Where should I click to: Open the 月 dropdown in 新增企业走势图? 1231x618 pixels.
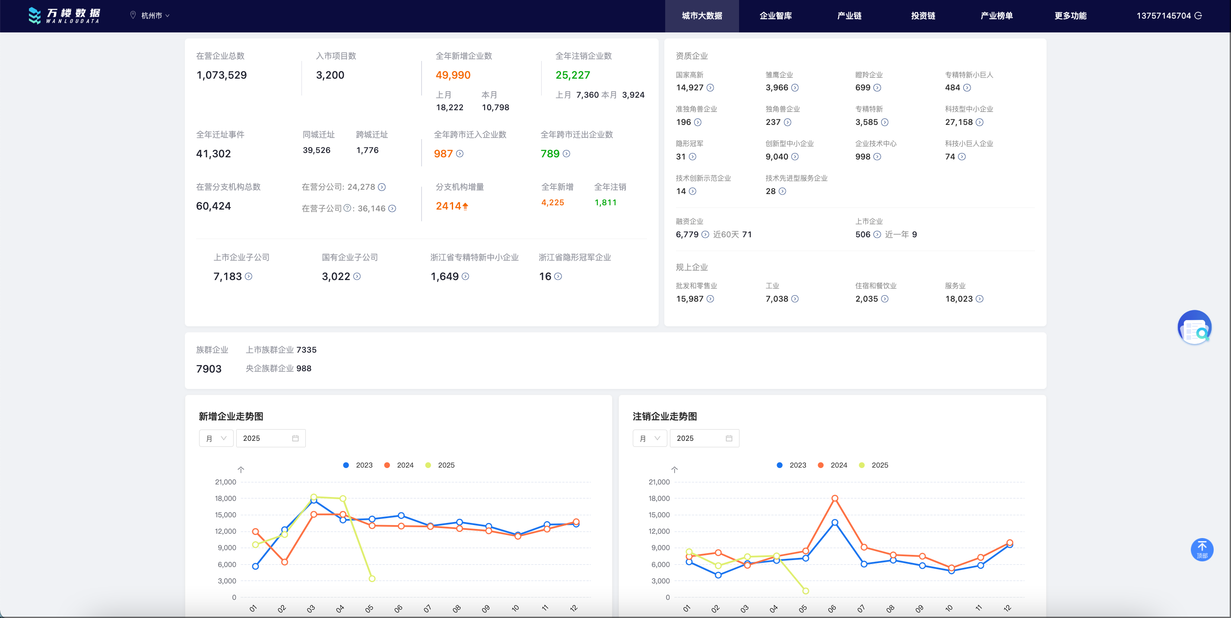(216, 438)
